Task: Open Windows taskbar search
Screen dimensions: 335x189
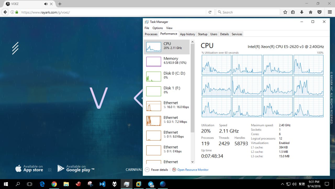Action: pyautogui.click(x=18, y=184)
